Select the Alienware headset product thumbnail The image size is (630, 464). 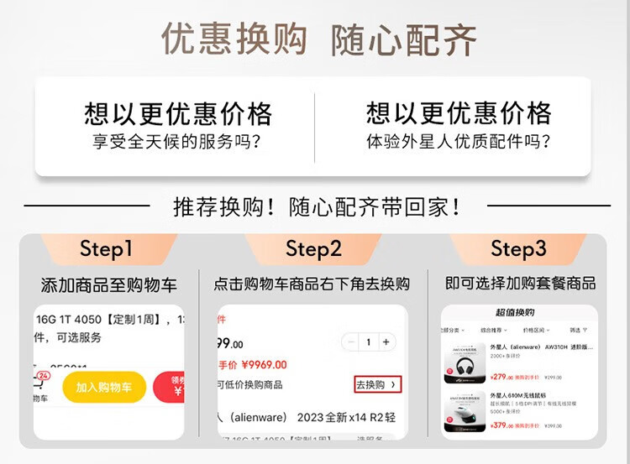pyautogui.click(x=465, y=362)
